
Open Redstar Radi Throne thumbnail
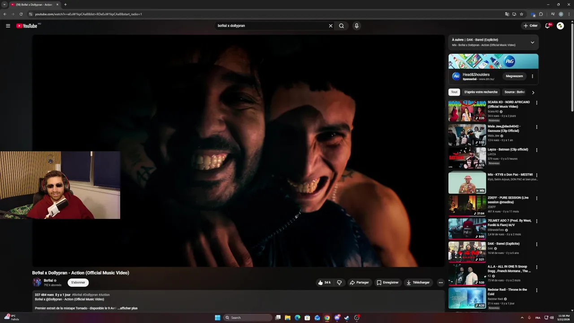pos(467,298)
